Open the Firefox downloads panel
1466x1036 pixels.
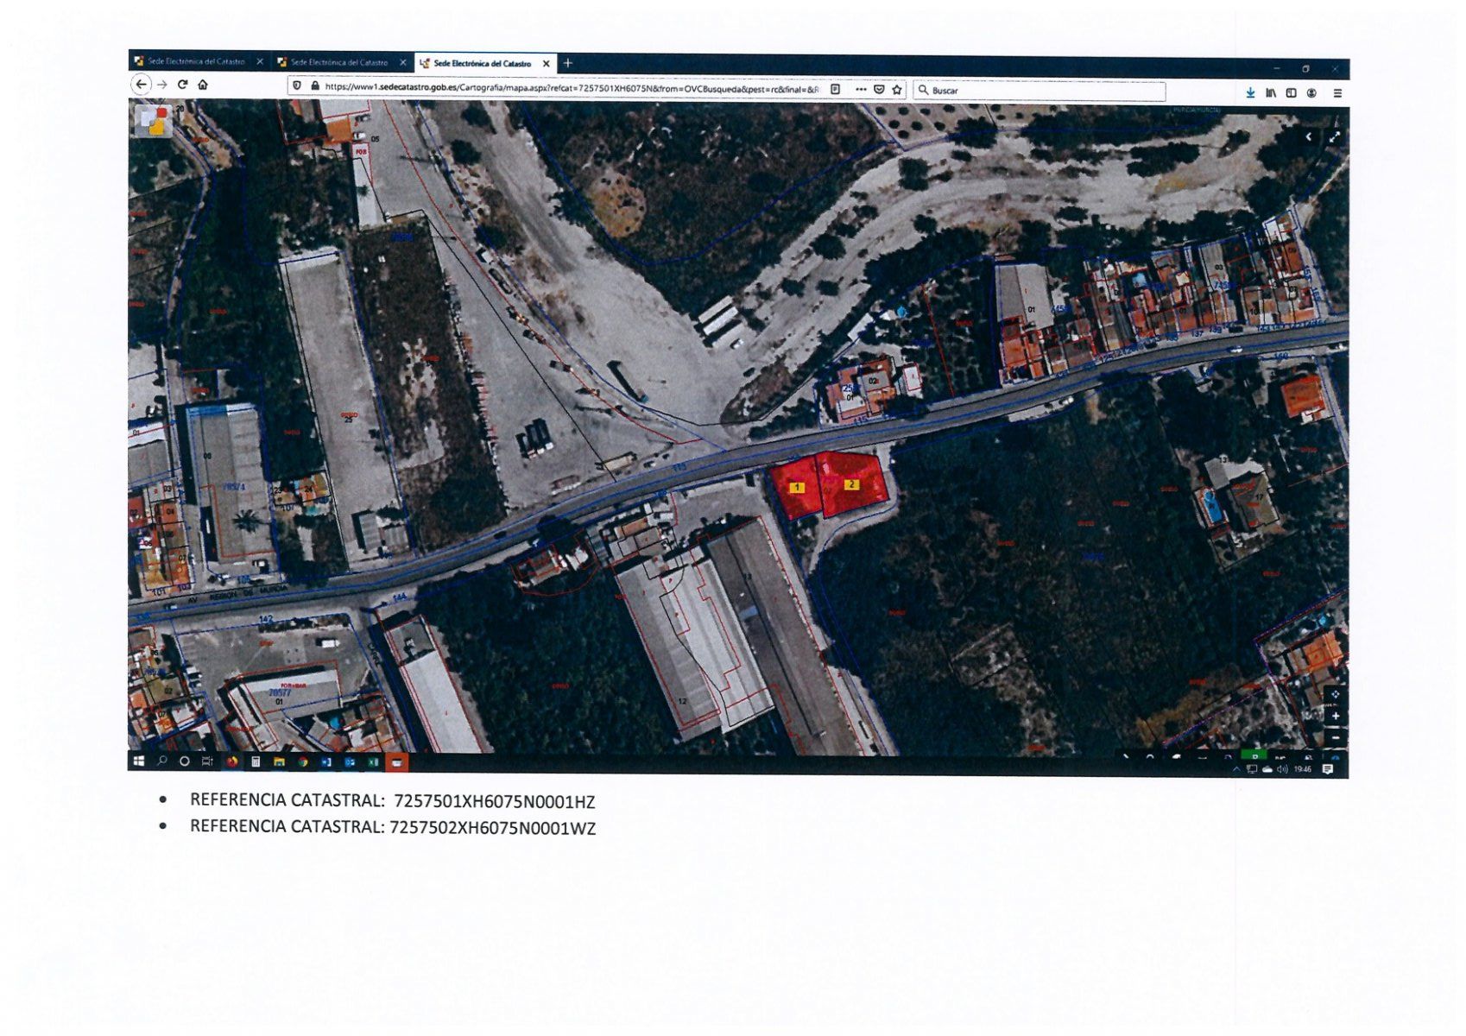(1250, 92)
